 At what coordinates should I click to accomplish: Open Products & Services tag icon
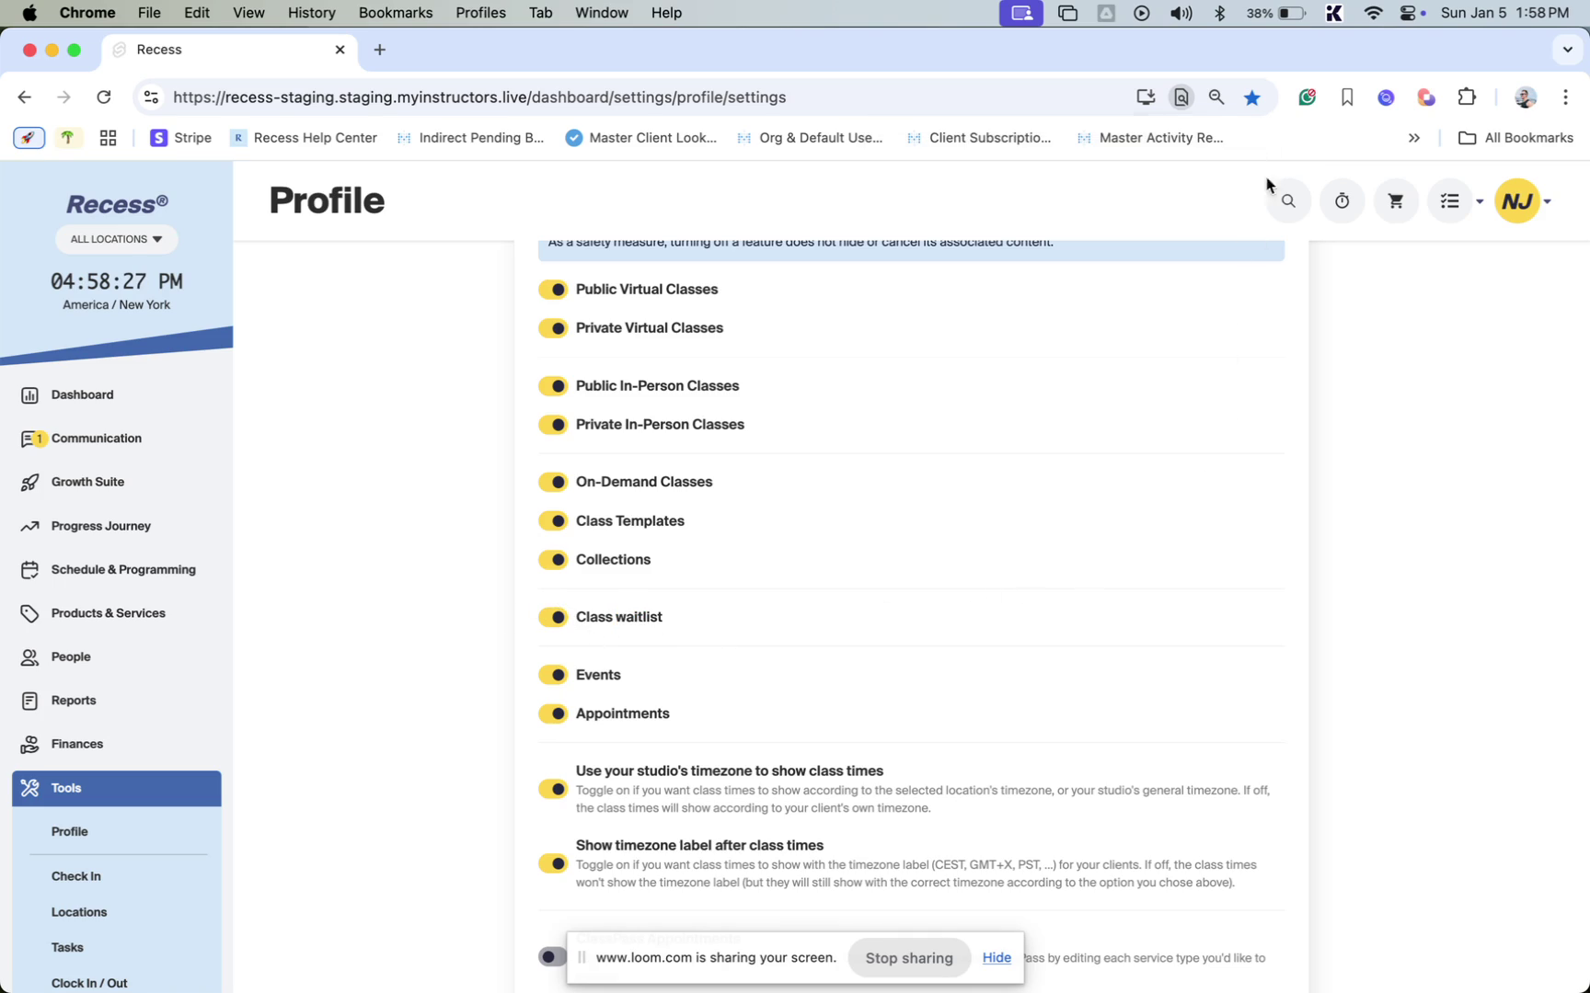[29, 613]
